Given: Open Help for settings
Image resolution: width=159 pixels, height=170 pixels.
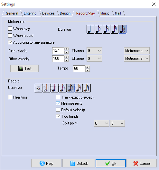Looking at the screenshot, I should (46, 163).
